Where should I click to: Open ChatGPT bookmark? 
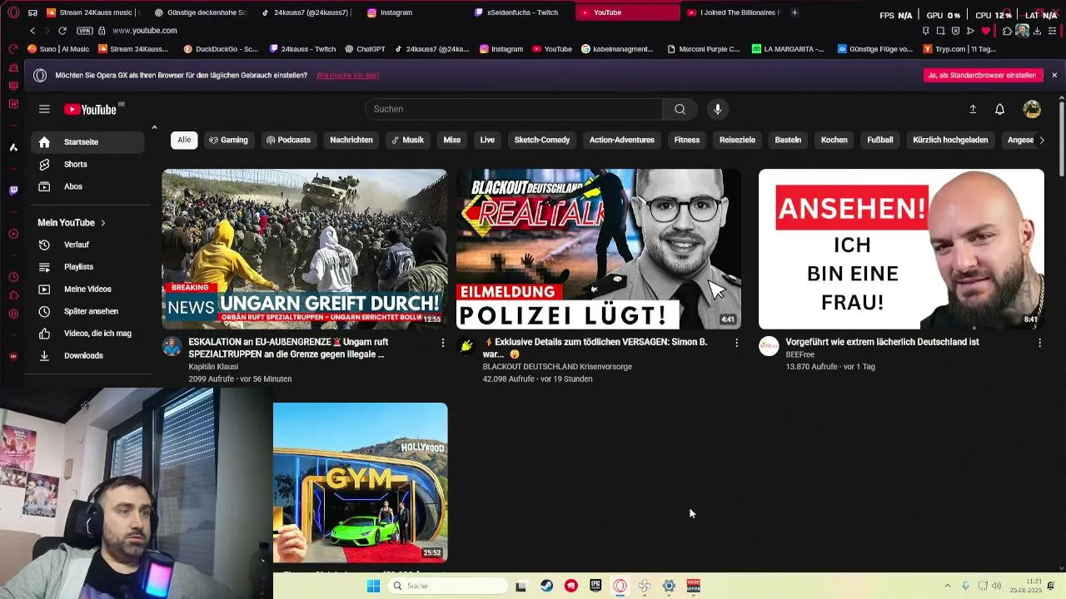tap(365, 49)
